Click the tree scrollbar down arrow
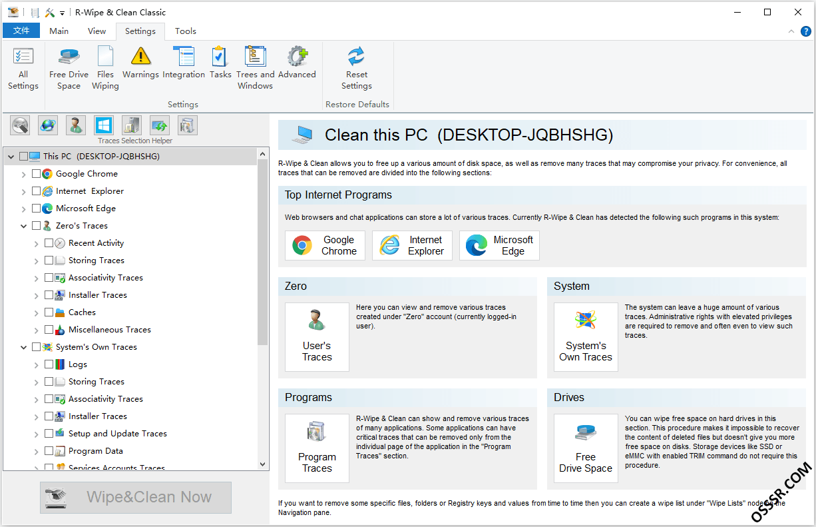The width and height of the screenshot is (816, 527). 262,464
